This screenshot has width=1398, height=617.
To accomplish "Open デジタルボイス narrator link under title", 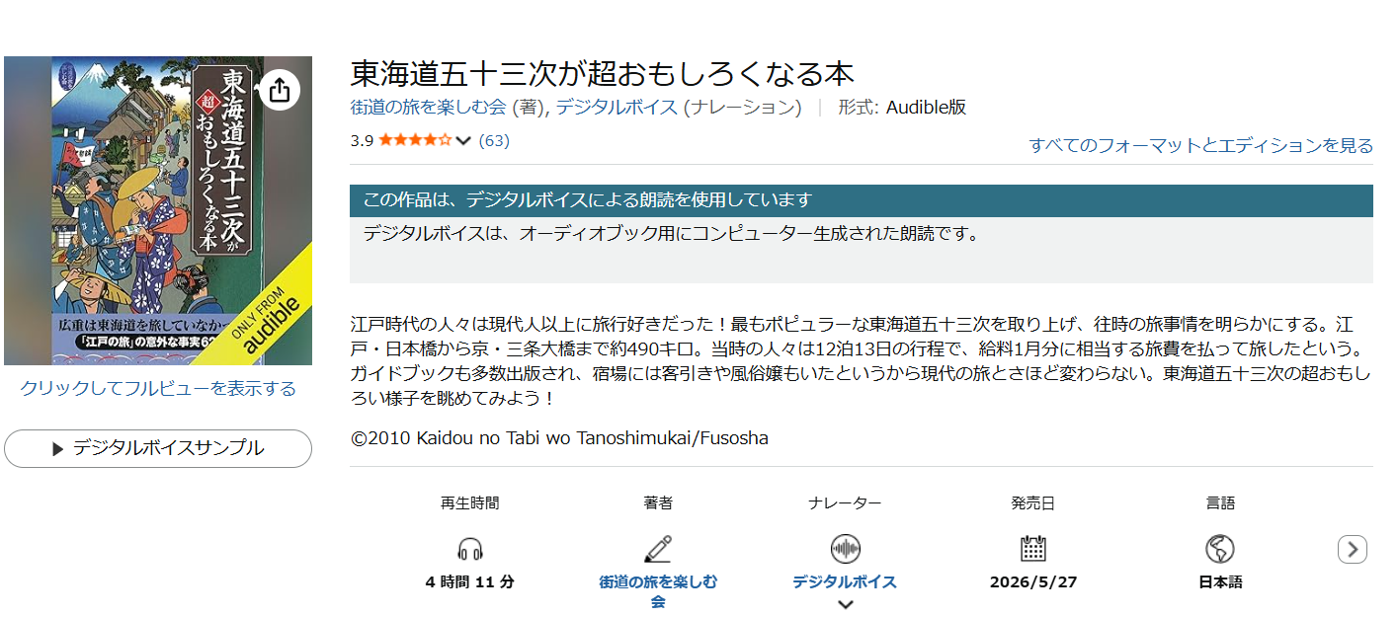I will click(x=617, y=108).
